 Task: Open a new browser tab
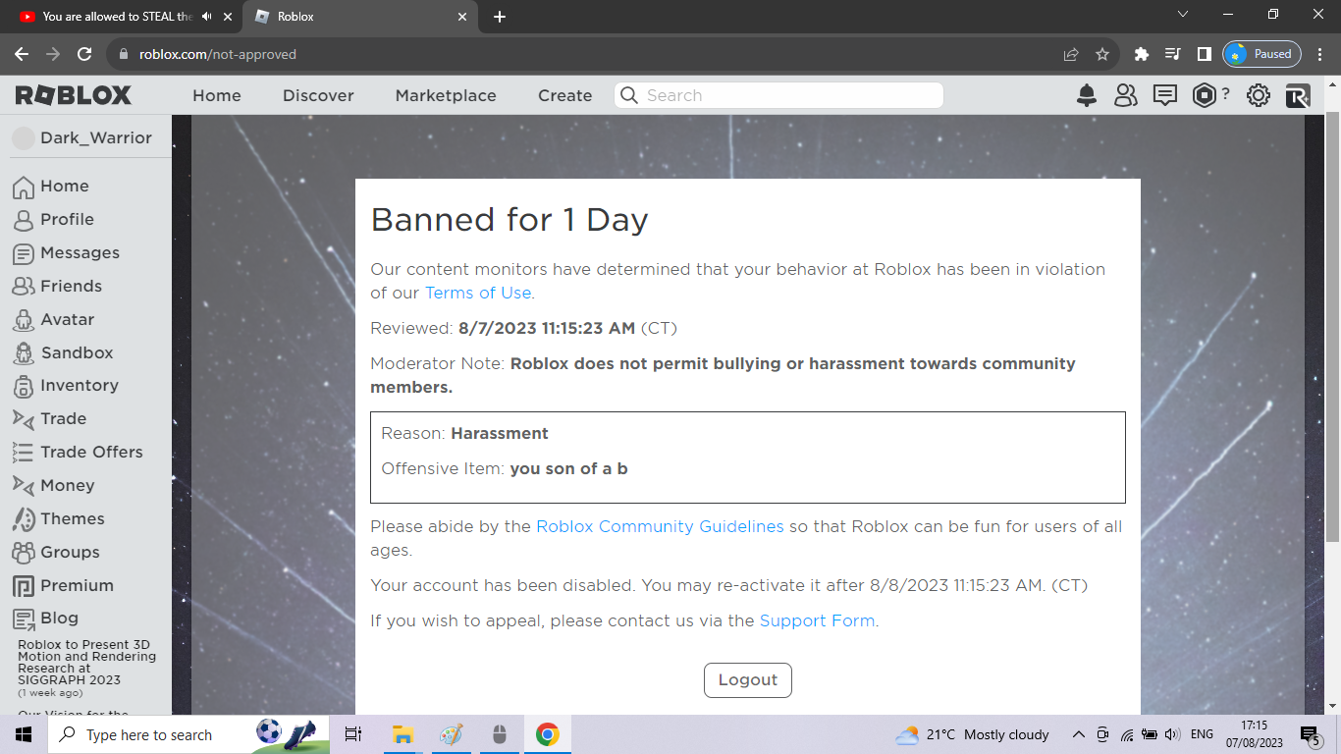pos(500,17)
